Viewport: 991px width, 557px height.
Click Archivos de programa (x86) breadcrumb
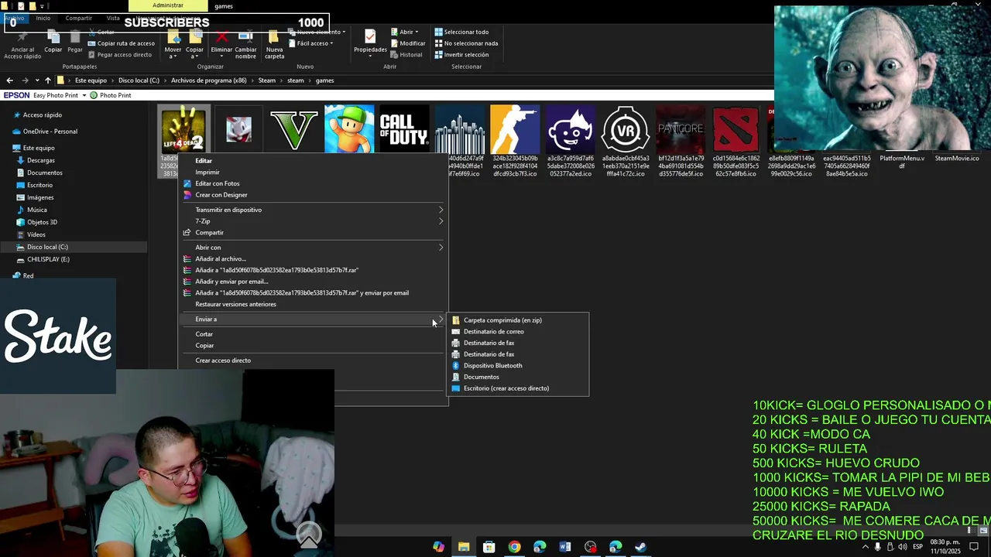pos(209,80)
